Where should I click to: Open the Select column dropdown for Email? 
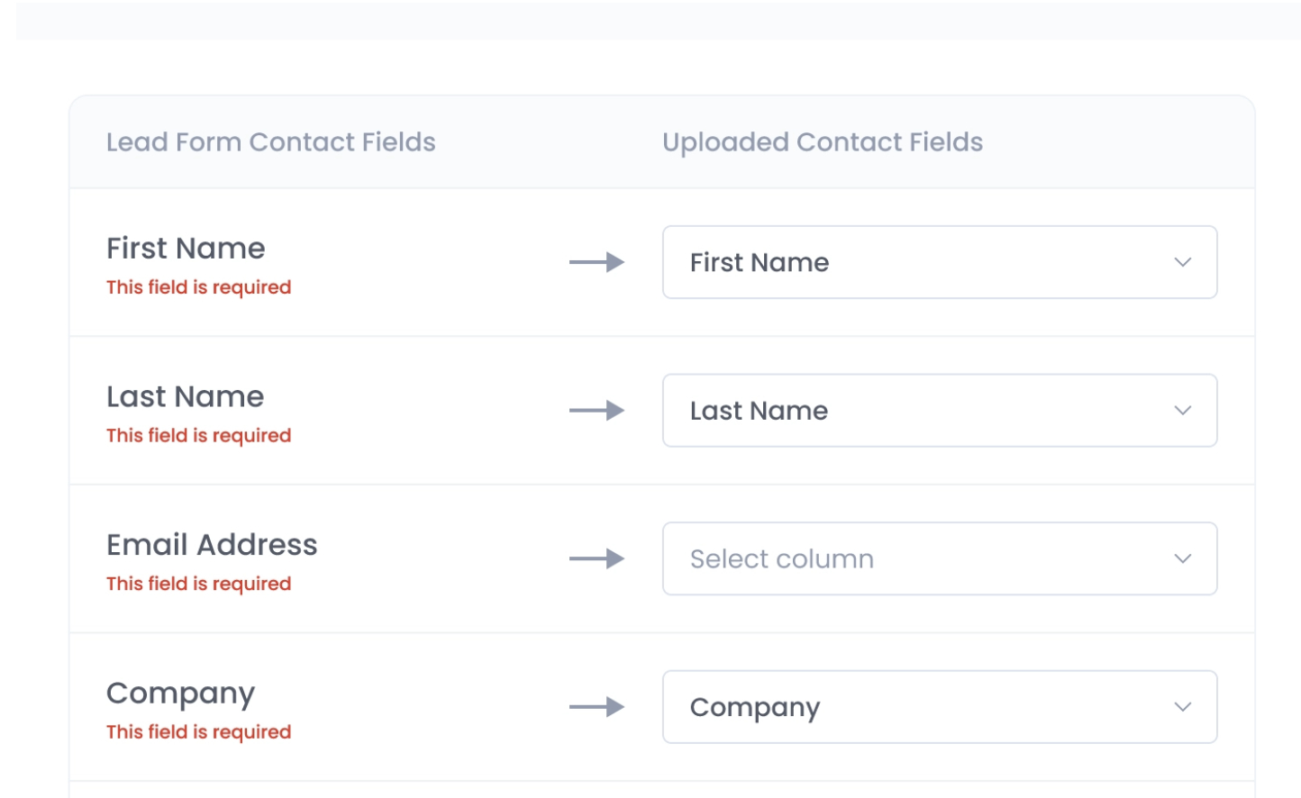pyautogui.click(x=940, y=558)
